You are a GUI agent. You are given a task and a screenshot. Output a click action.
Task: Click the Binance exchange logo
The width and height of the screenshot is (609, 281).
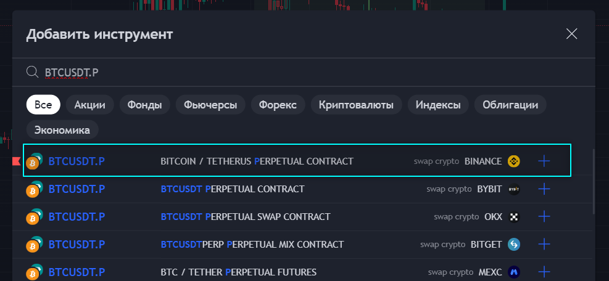point(513,161)
